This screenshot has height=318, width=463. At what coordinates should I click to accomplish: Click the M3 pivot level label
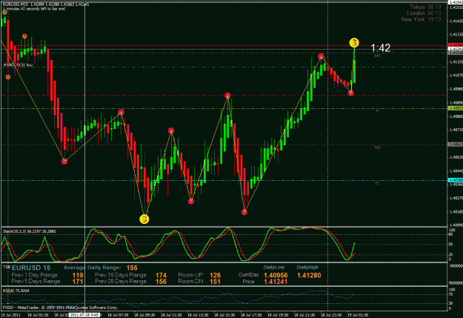point(377,56)
